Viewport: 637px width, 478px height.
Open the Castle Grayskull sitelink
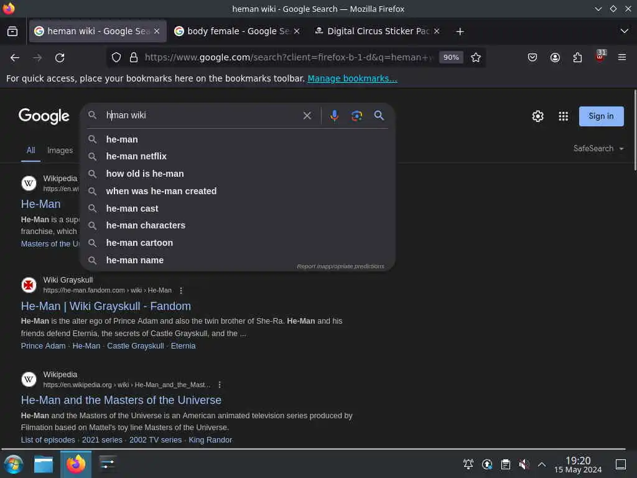(x=135, y=346)
